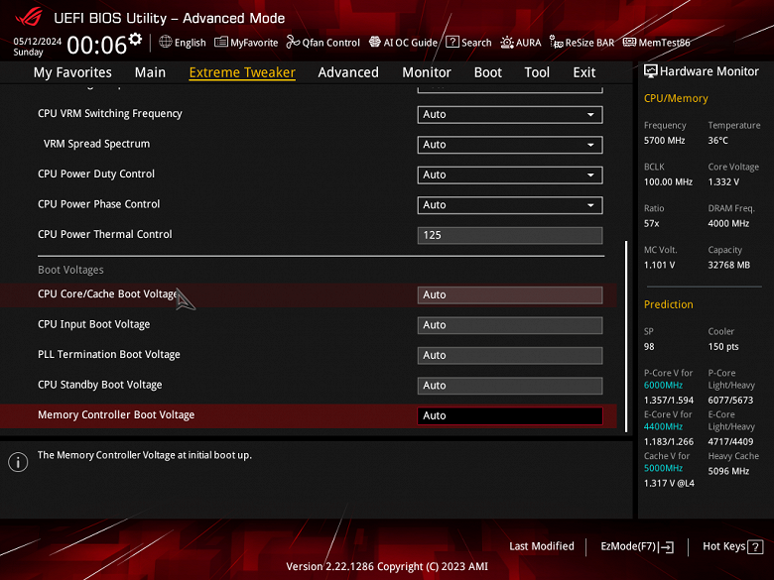Launch MemTest86 icon
The height and width of the screenshot is (580, 774).
click(x=629, y=42)
